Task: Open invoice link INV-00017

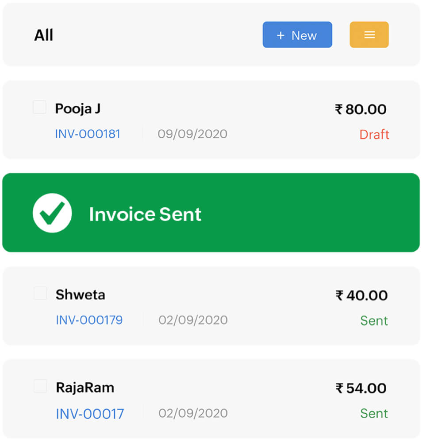Action: click(90, 414)
